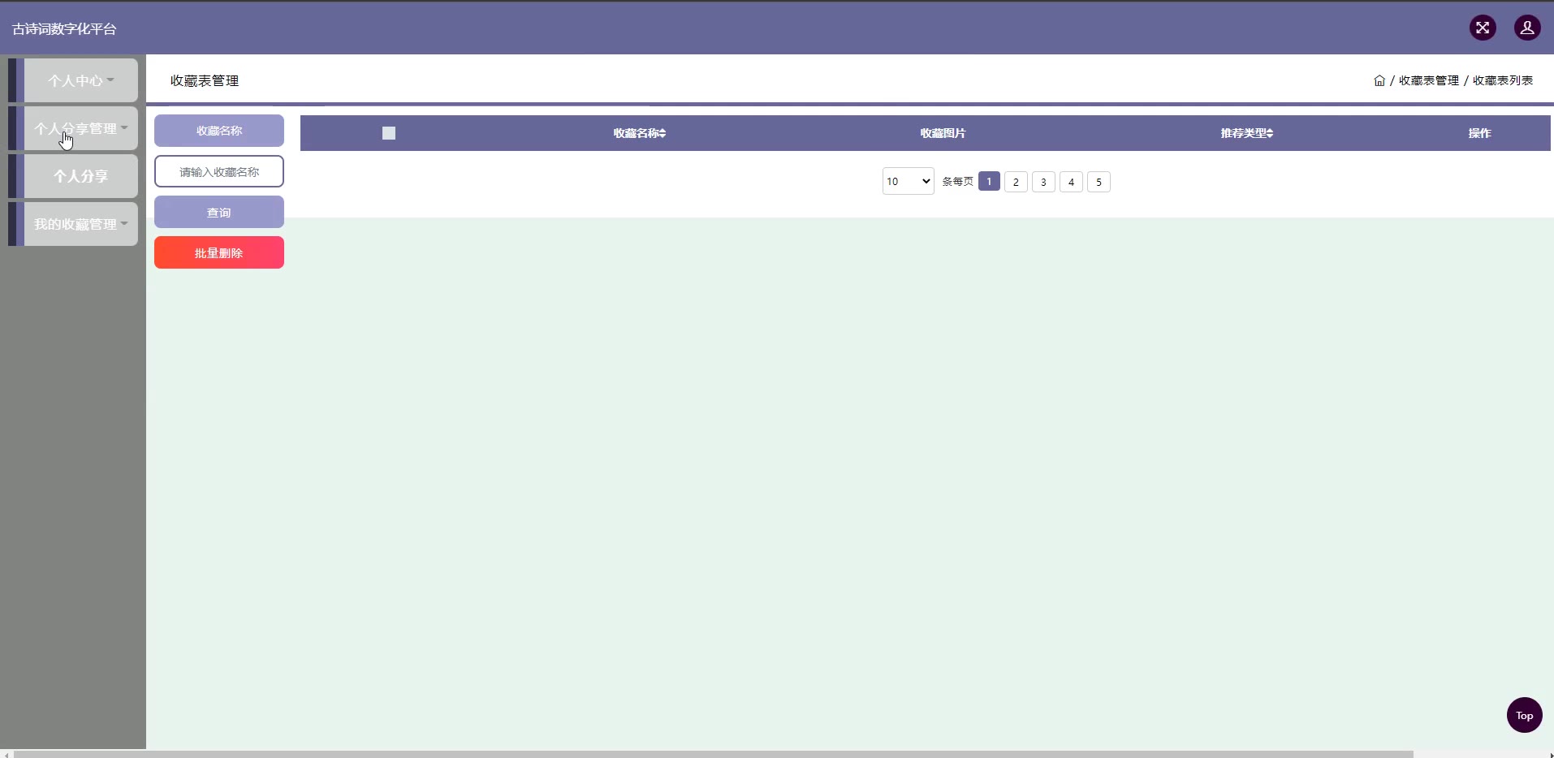Click the 查询 search button

point(219,212)
